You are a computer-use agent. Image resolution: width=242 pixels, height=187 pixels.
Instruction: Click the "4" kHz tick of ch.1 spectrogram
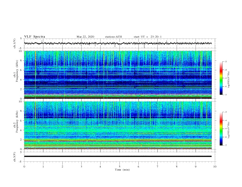coord(21,80)
